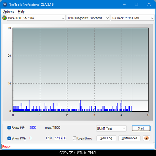Click the disc drive icon beside HA:4 ID:0
Image resolution: width=156 pixels, height=156 pixels.
[x=4, y=18]
